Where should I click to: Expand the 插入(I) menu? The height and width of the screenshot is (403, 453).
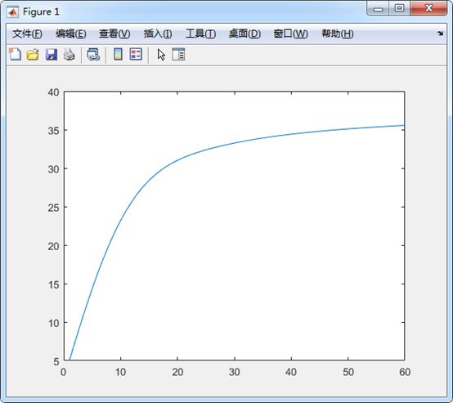coord(158,34)
